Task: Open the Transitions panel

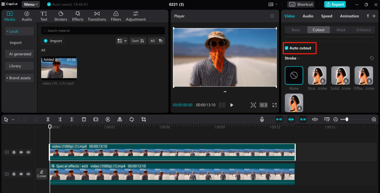Action: coord(97,16)
